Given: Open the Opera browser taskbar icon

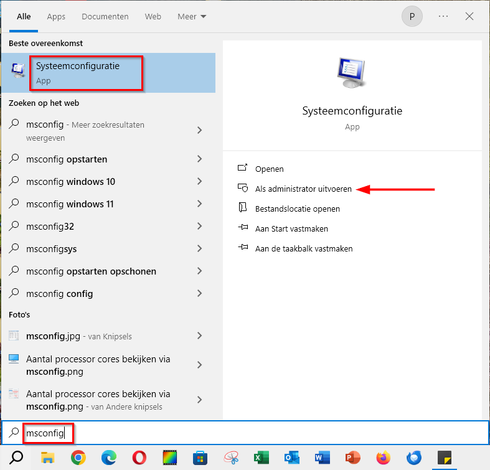Looking at the screenshot, I should tap(139, 458).
